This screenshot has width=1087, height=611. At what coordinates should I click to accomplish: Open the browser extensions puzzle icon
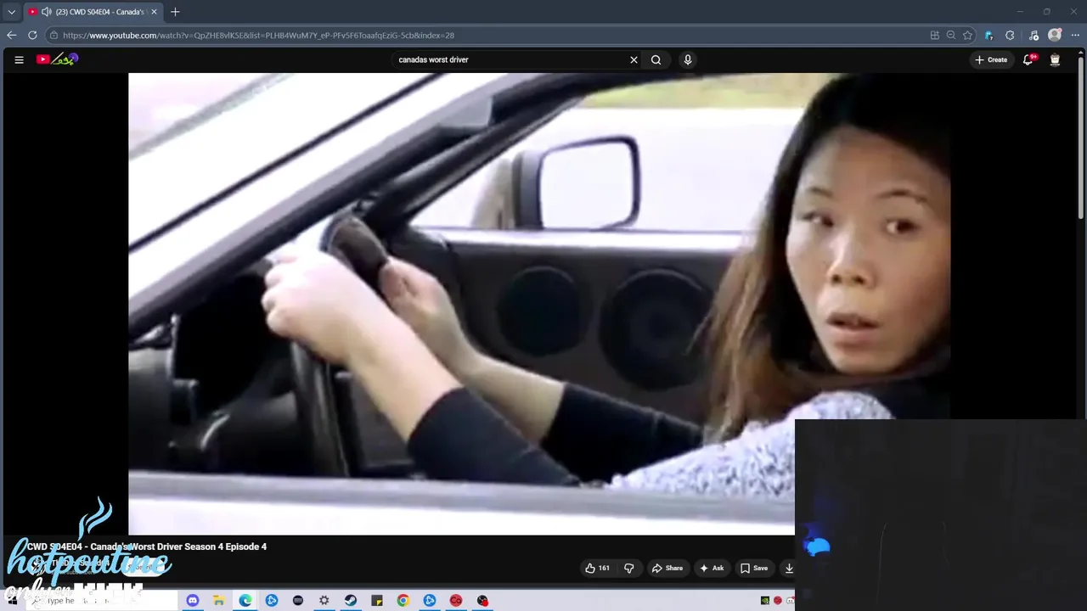click(1010, 35)
